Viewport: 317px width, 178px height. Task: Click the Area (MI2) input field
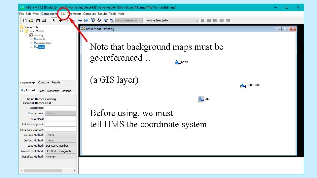coord(60,119)
